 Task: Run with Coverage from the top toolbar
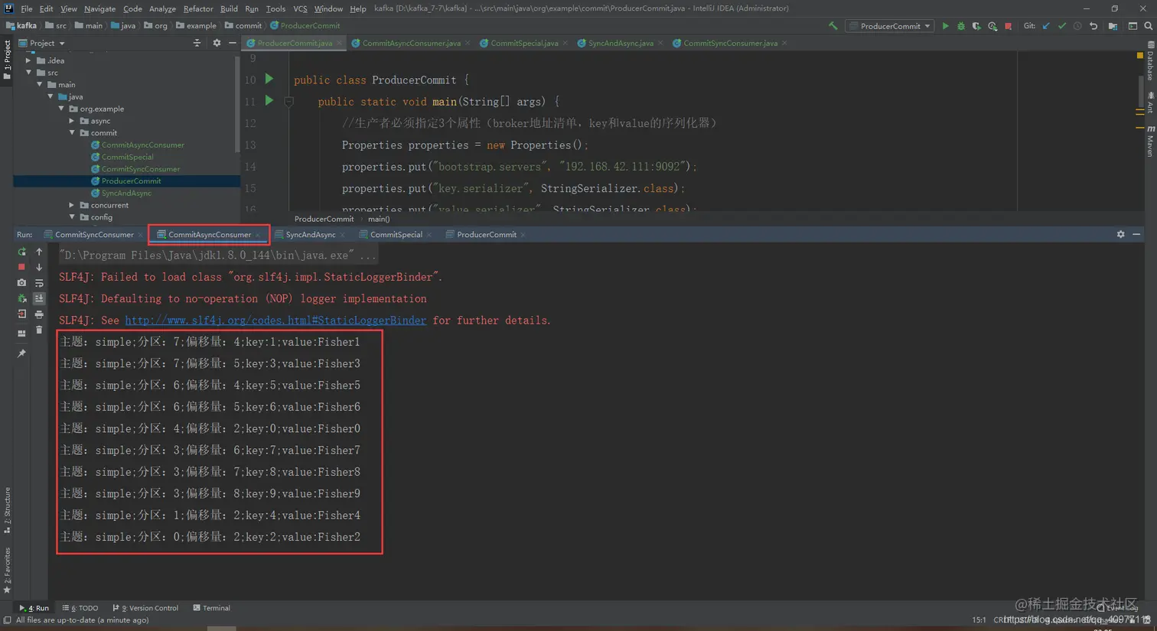pyautogui.click(x=976, y=26)
